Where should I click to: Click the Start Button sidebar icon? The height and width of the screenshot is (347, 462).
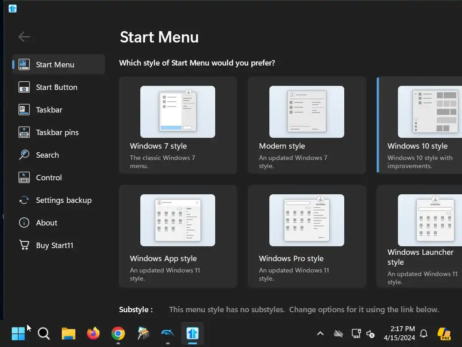[x=24, y=87]
